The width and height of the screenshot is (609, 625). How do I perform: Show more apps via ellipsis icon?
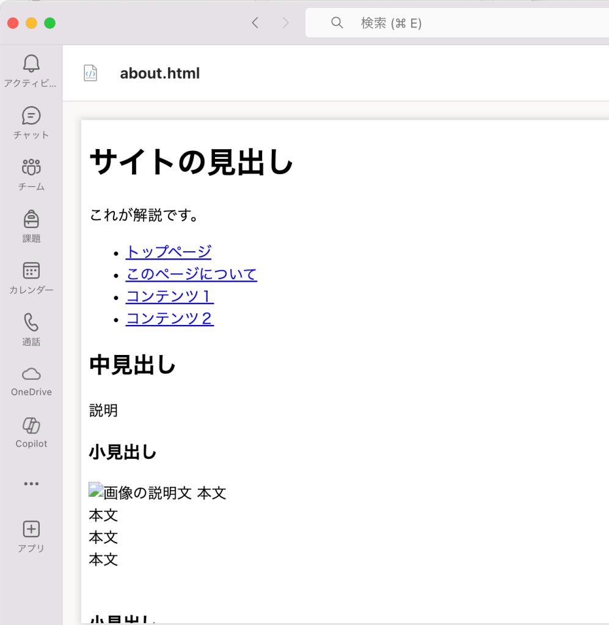coord(31,484)
